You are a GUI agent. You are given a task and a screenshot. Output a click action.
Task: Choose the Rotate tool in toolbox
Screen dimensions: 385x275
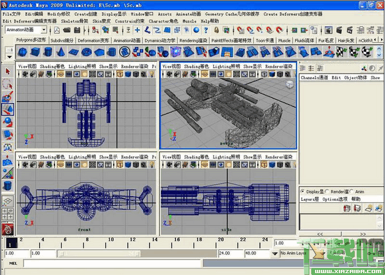[x=8, y=122]
